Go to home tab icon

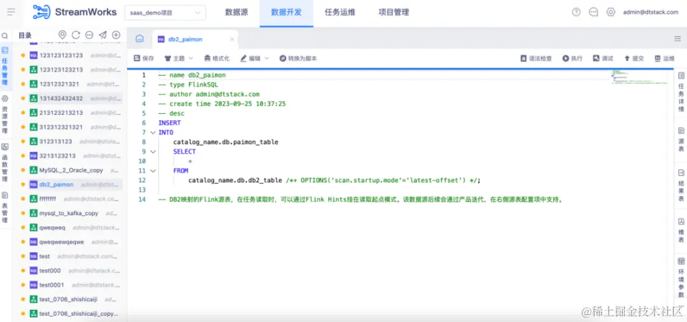(139, 39)
